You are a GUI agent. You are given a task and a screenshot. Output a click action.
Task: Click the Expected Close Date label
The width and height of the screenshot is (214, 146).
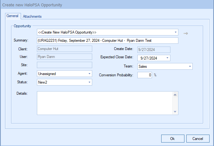pos(117,57)
